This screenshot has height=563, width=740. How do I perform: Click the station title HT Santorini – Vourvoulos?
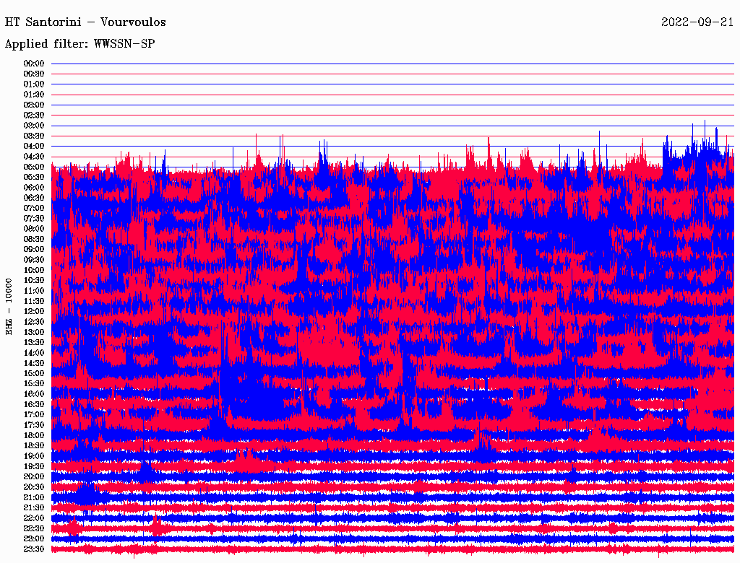pyautogui.click(x=85, y=22)
